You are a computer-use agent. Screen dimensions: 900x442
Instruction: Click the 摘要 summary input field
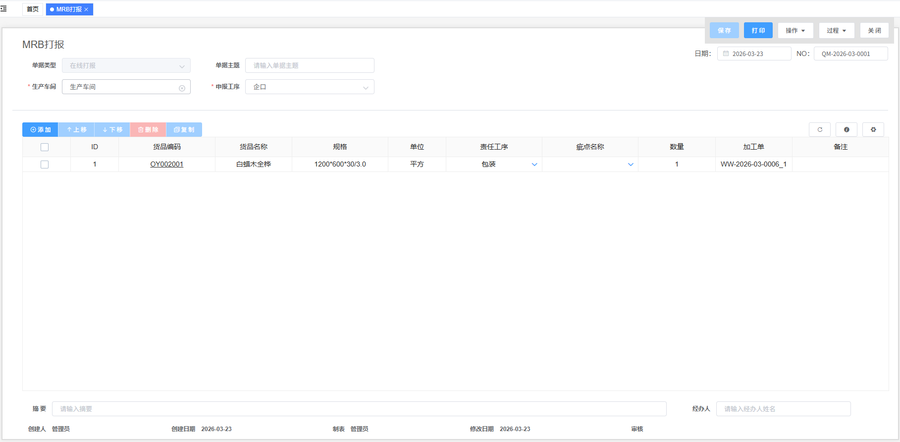click(359, 409)
